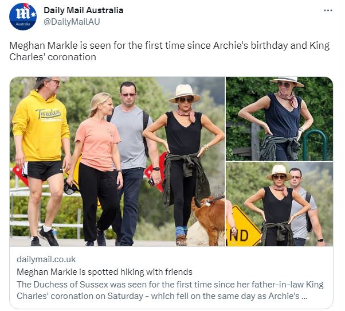Click the Daily Mail Australia display name
Screen dimensions: 345x311
83,10
